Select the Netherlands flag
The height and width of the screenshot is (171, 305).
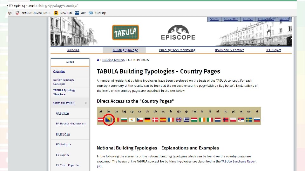click(x=218, y=120)
